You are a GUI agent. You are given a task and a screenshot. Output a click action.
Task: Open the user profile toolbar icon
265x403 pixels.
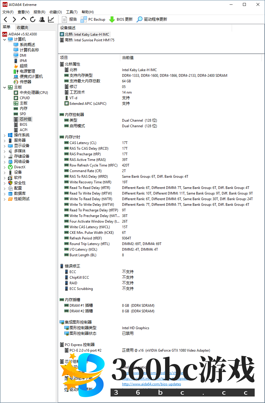(x=42, y=19)
